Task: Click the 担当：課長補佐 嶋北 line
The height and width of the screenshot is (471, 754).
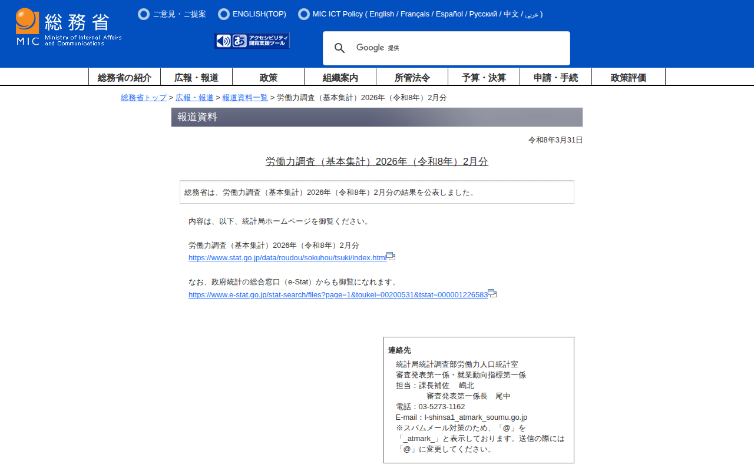Action: click(x=435, y=386)
